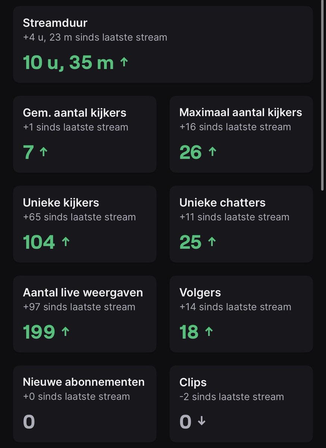Click the up arrow next to 104 unique viewers
Image resolution: width=326 pixels, height=448 pixels.
[x=66, y=242]
